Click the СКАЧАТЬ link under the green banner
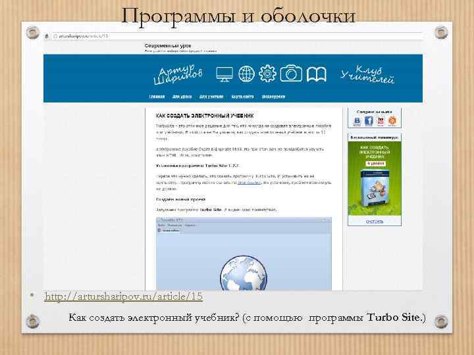474x355 pixels. (375, 222)
